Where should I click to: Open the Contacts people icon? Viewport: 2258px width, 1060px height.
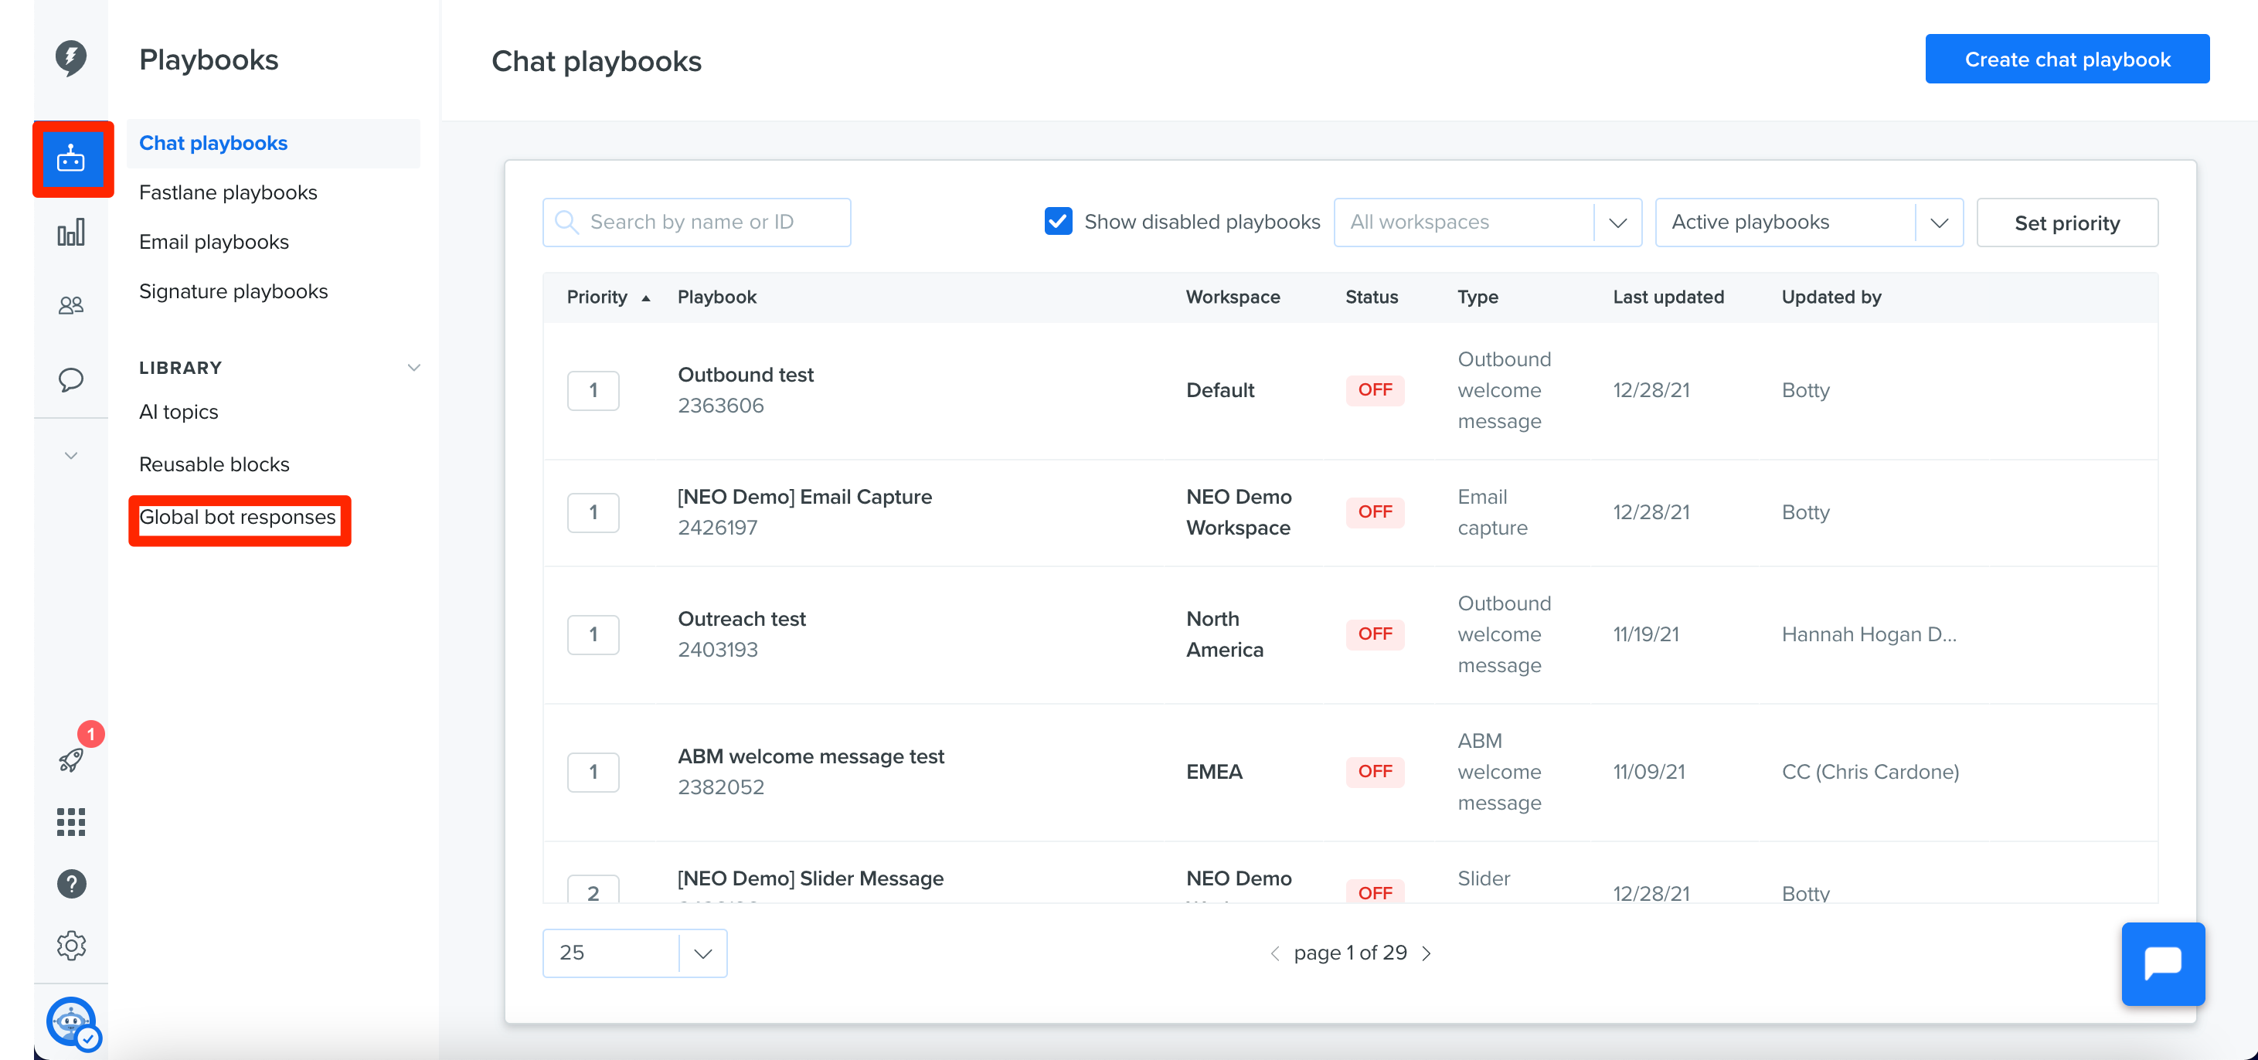[71, 305]
